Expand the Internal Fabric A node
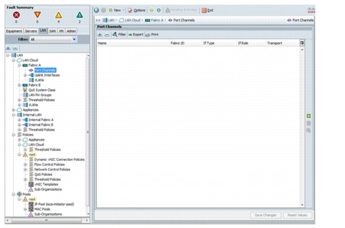 tap(19, 120)
